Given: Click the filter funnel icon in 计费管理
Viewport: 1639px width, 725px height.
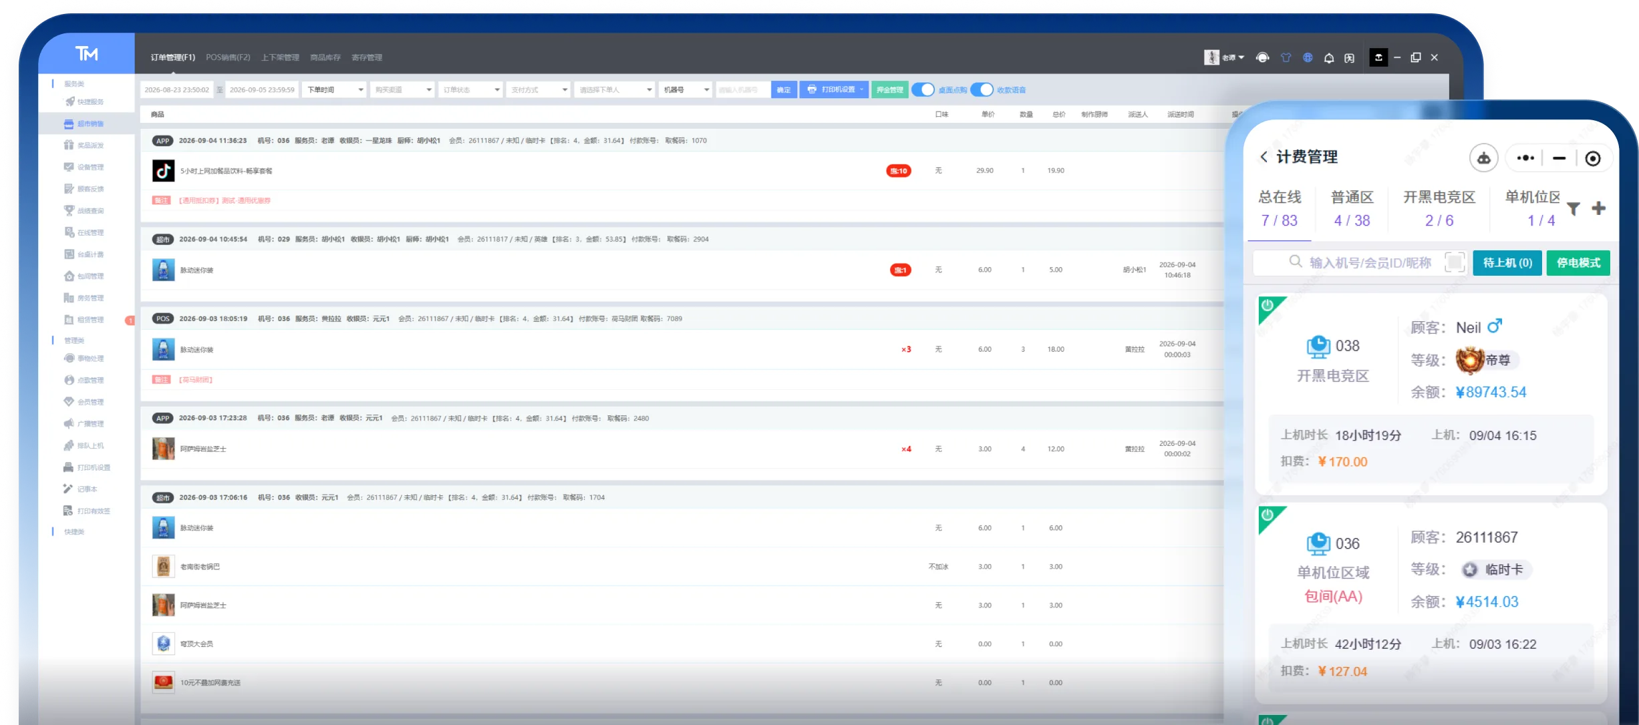Looking at the screenshot, I should click(1574, 209).
